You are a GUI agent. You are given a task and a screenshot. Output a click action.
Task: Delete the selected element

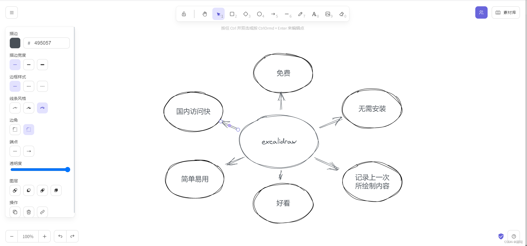click(x=29, y=212)
